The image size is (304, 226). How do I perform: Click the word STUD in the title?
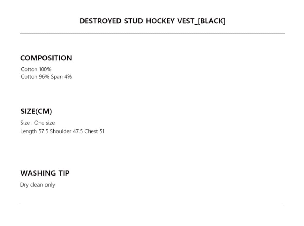(x=134, y=21)
